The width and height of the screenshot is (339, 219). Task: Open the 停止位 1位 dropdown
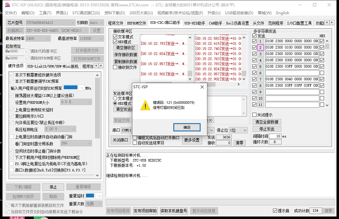coord(245,130)
